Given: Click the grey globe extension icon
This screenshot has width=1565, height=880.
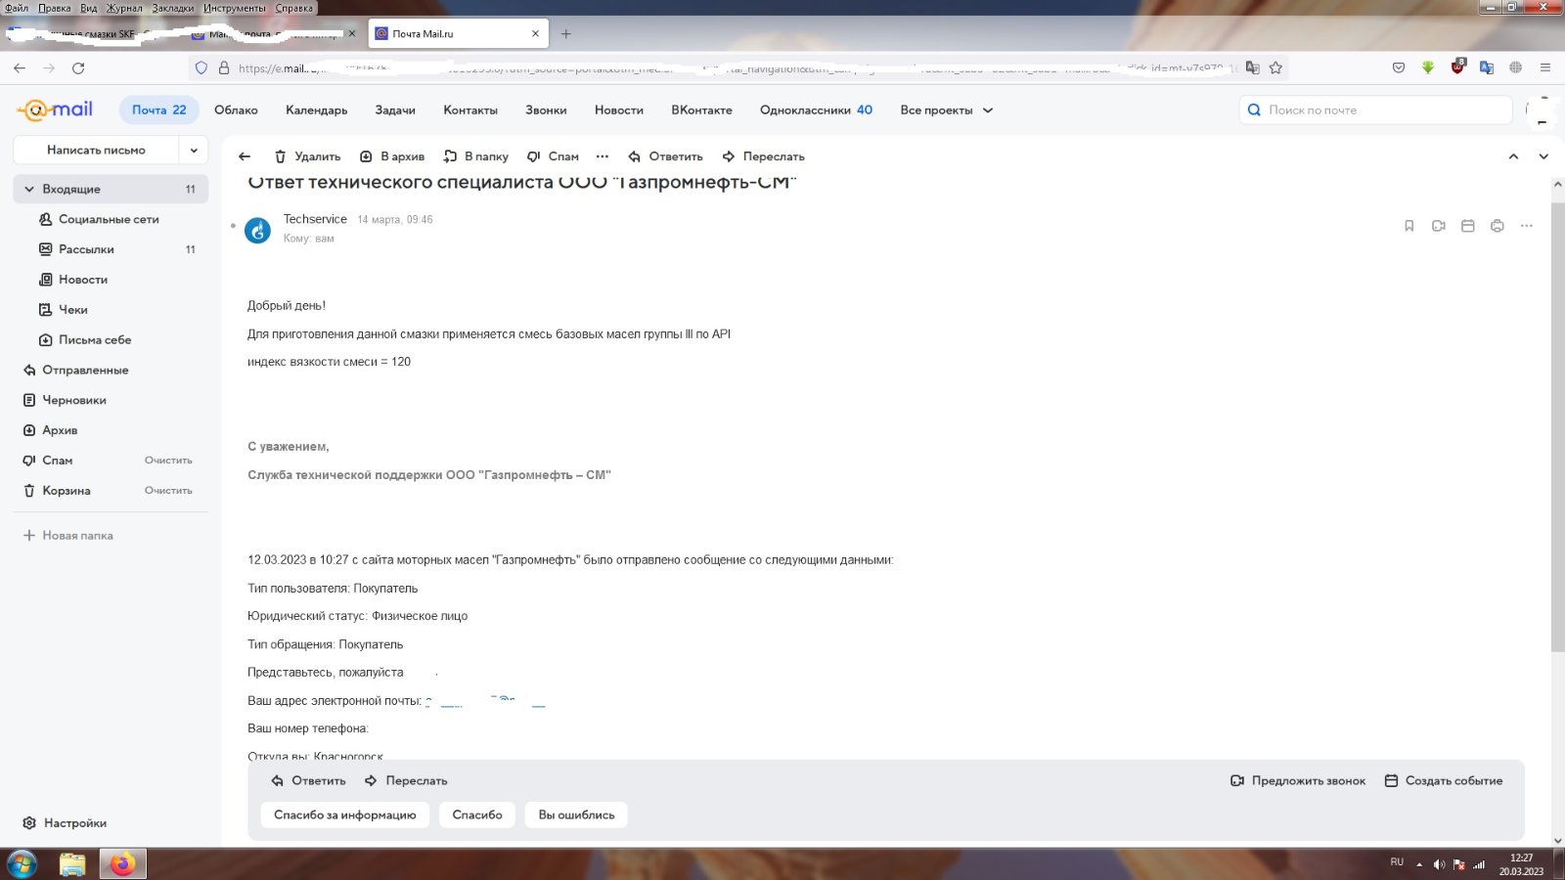Looking at the screenshot, I should click(1515, 67).
